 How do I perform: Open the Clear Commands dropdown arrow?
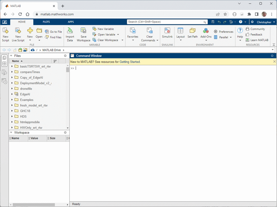click(x=157, y=40)
